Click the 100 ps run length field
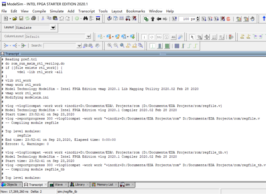266x194 pixels. pos(188,19)
